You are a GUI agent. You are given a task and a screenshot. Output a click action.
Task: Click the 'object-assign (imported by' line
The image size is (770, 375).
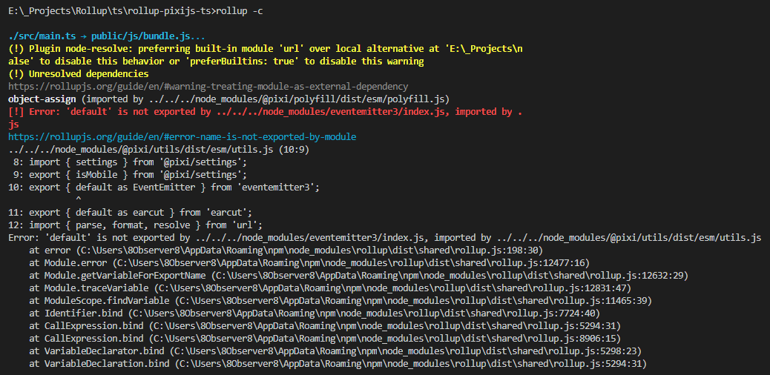(x=228, y=99)
